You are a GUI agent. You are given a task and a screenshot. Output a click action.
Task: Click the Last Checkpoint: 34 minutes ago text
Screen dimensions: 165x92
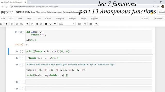click(x=46, y=12)
